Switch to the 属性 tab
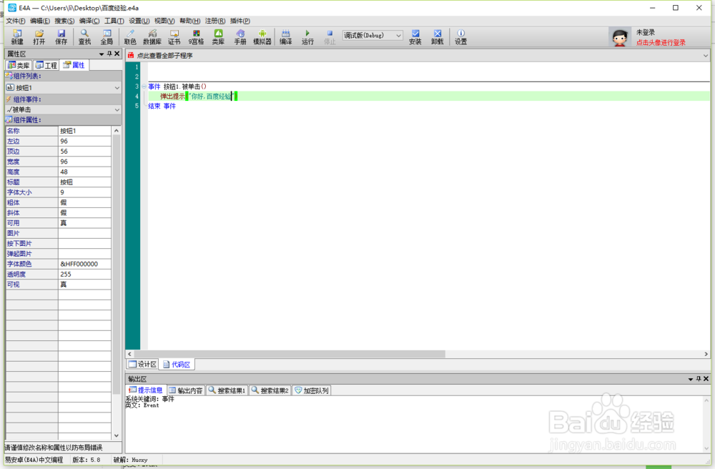 [74, 65]
